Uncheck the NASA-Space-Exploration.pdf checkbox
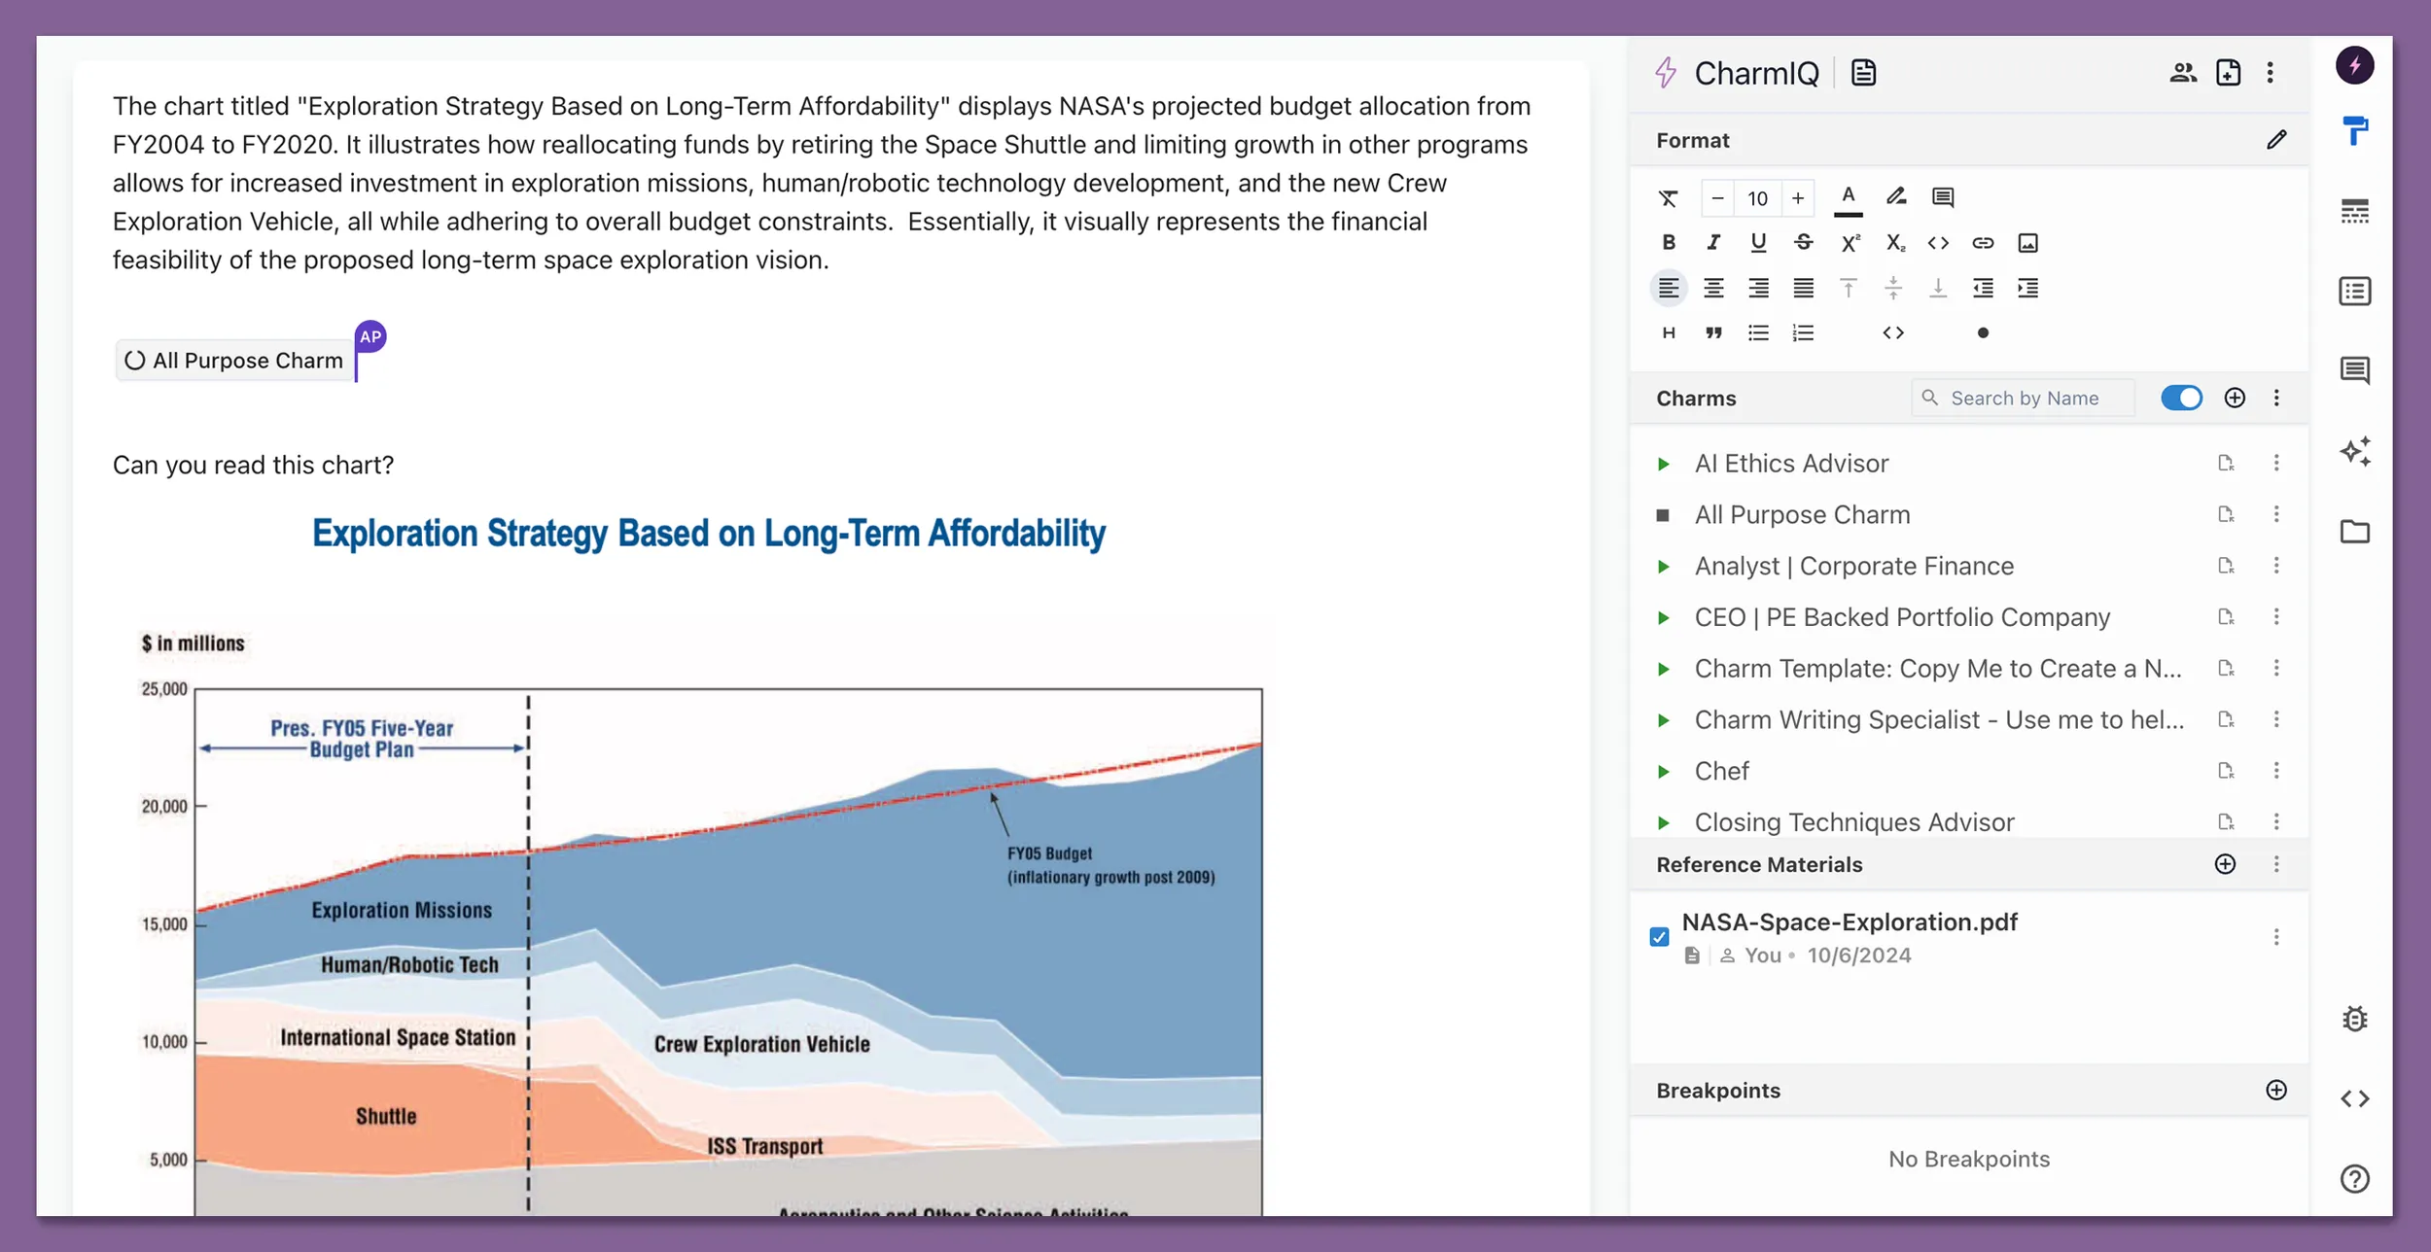The height and width of the screenshot is (1252, 2431). point(1660,936)
